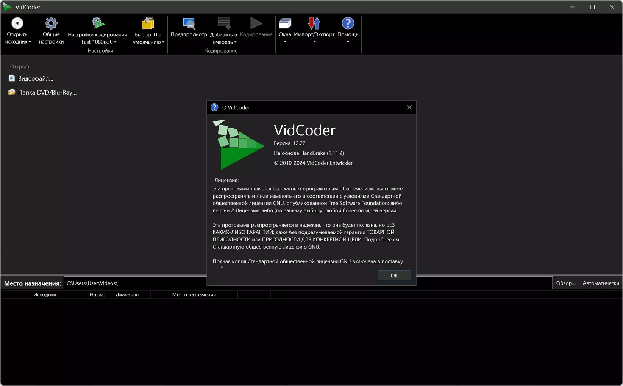This screenshot has height=386, width=623.
Task: Click the Browse button for destination
Action: 566,283
